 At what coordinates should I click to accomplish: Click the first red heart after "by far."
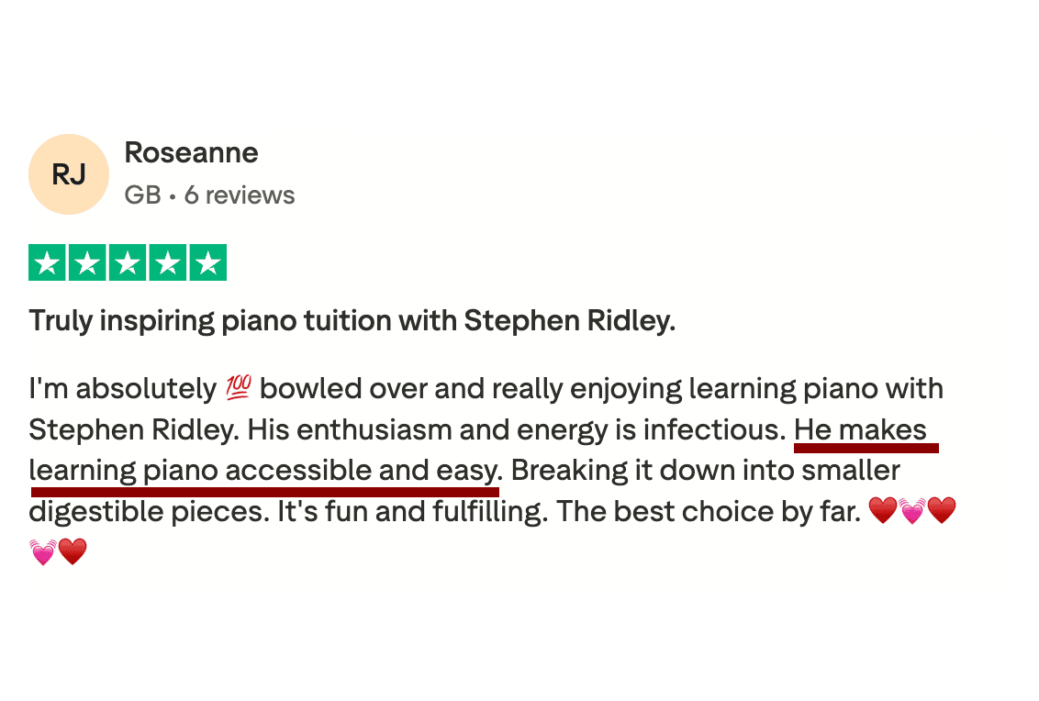(x=882, y=511)
